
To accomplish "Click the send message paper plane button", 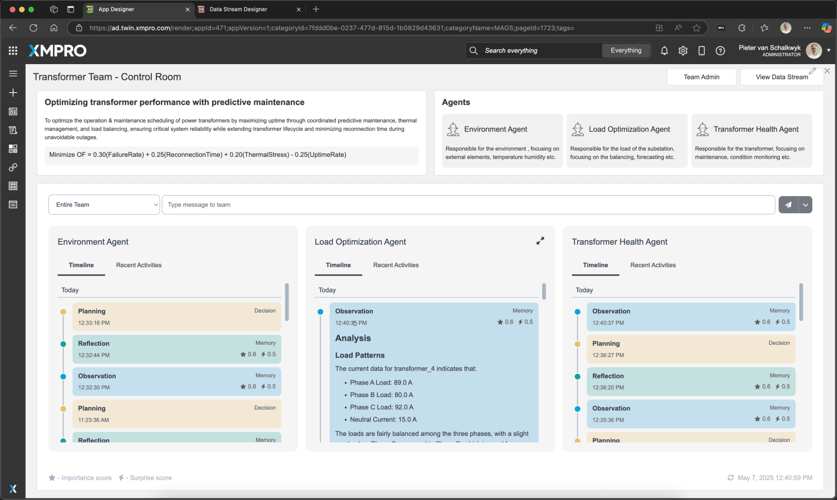I will (x=788, y=205).
